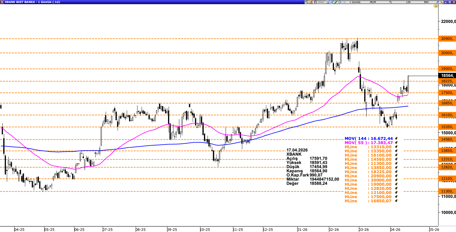Click the orange 19000 price level tag
Screen dimensions: 456x232
click(x=447, y=68)
